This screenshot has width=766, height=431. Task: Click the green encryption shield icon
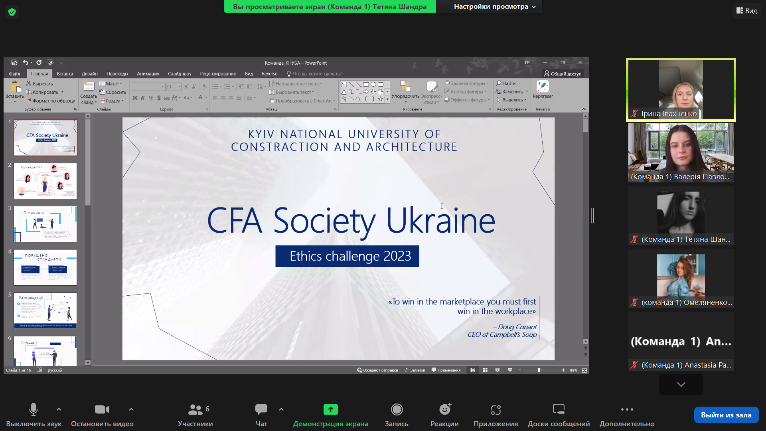tap(12, 12)
